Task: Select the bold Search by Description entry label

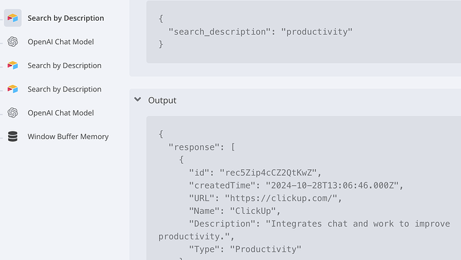Action: pos(65,18)
